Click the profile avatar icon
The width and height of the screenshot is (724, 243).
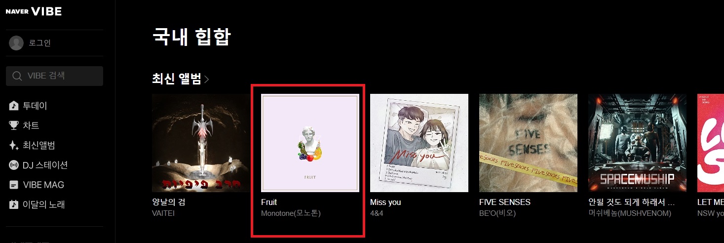pyautogui.click(x=16, y=43)
